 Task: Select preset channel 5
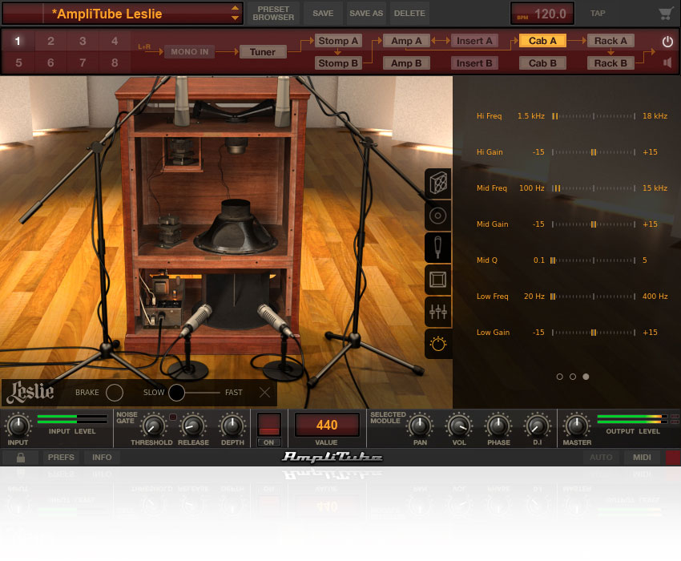[x=18, y=63]
